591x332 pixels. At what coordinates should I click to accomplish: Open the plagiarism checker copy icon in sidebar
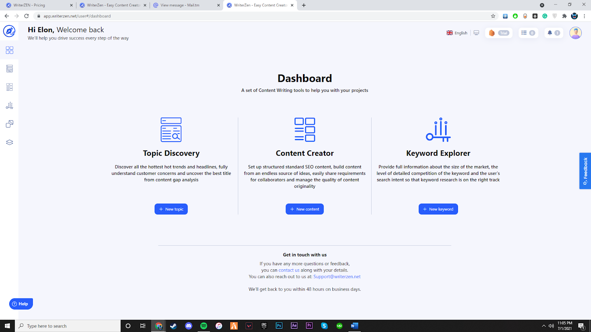click(x=10, y=124)
